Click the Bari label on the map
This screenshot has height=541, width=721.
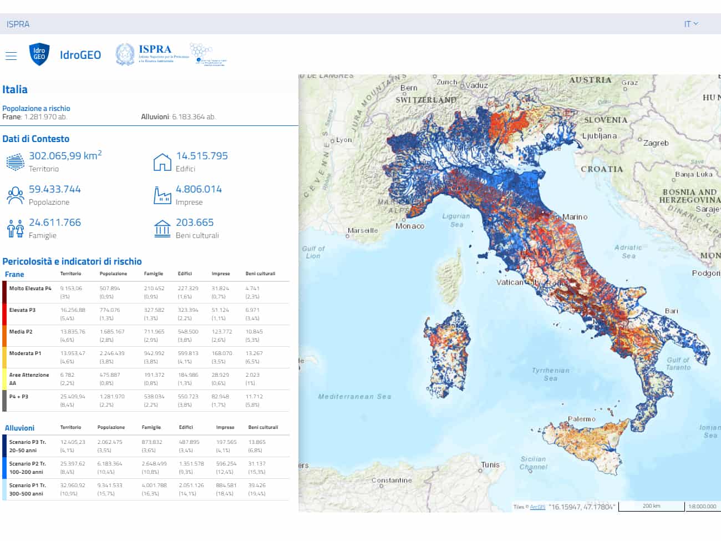(672, 311)
